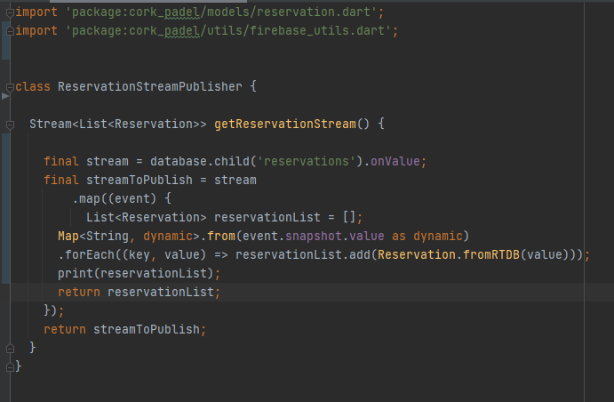Screen dimensions: 614x402
Task: Click the closing '});' of map
Action: pos(53,310)
